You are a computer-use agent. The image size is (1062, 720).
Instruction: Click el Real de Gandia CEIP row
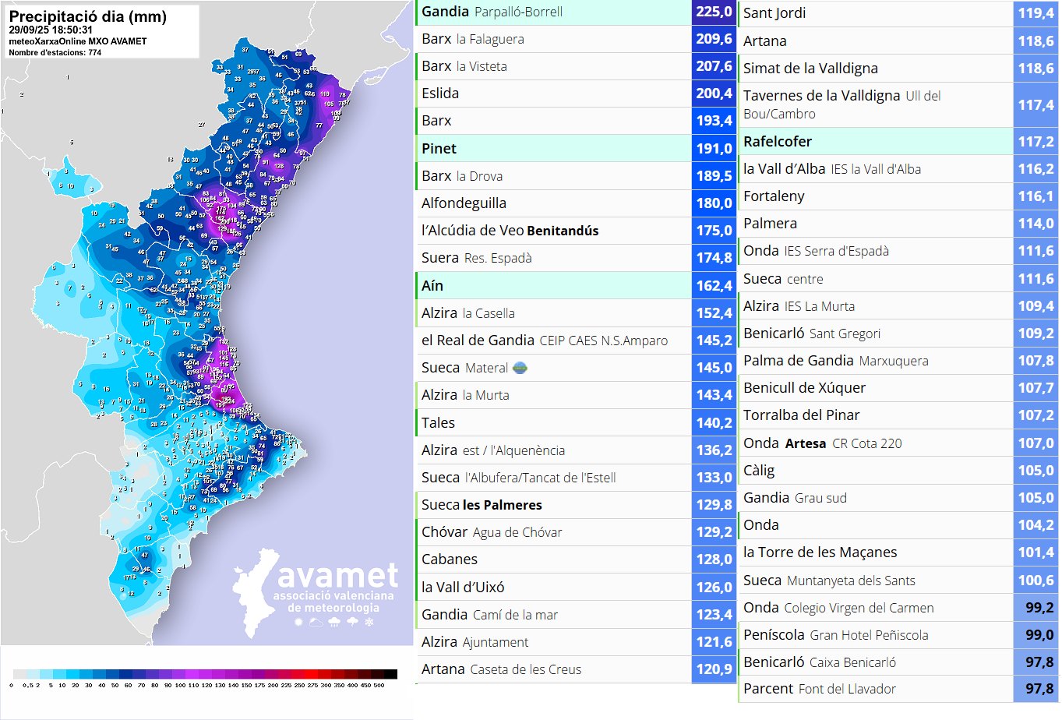click(575, 341)
